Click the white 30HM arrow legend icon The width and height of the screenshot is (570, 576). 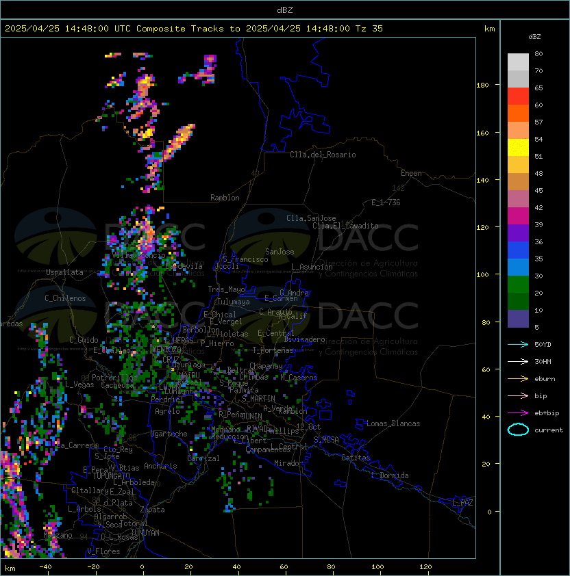[x=518, y=361]
